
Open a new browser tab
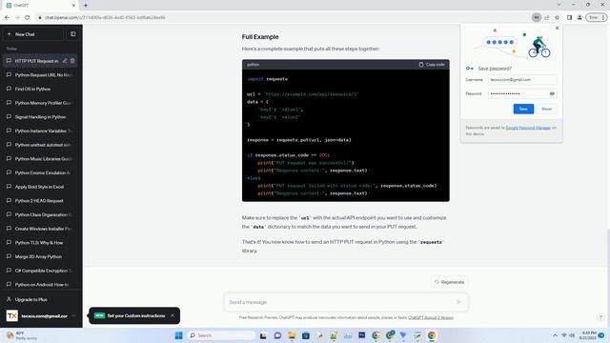[86, 6]
